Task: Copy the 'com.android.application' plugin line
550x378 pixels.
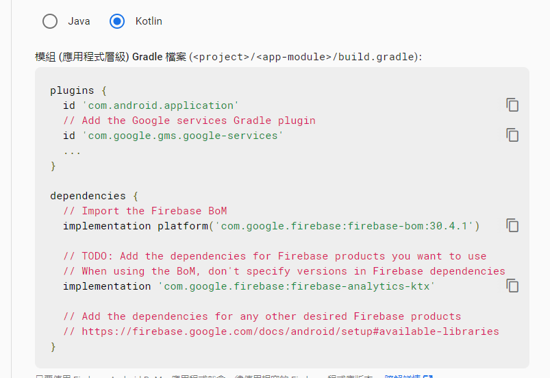Action: [512, 105]
